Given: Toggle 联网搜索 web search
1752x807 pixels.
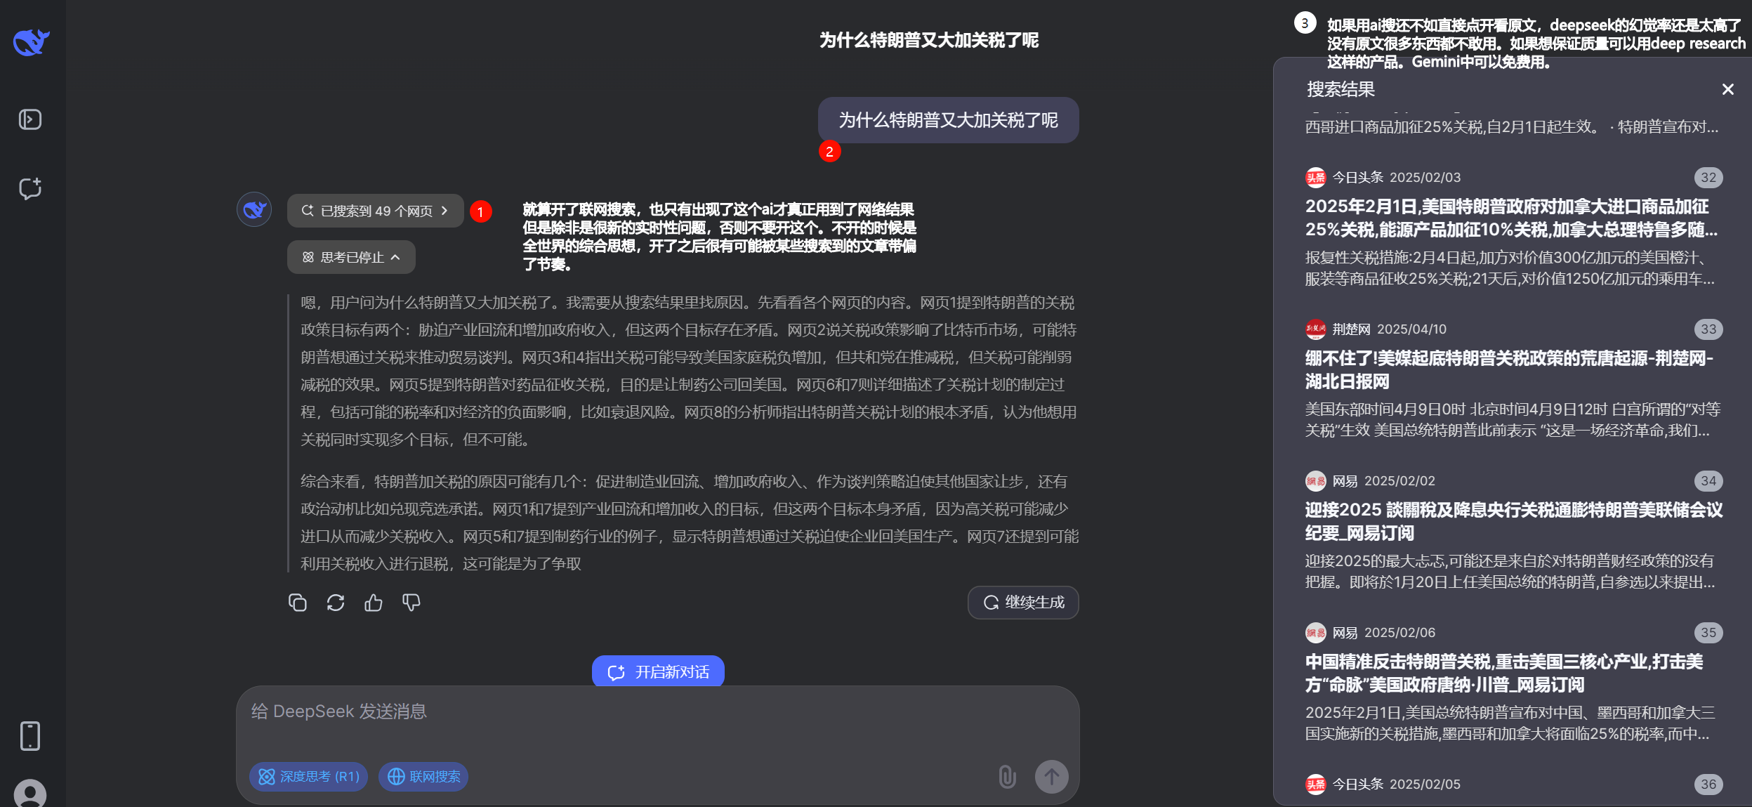Looking at the screenshot, I should pyautogui.click(x=423, y=776).
